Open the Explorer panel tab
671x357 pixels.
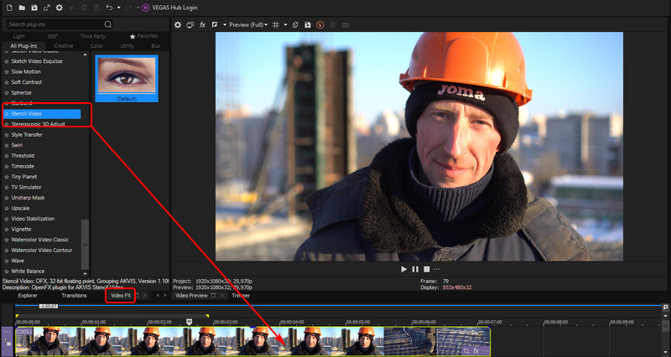pos(28,296)
